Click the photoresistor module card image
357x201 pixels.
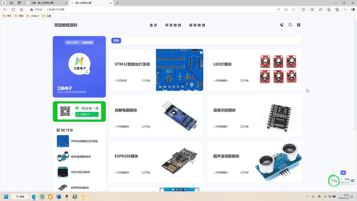coord(180,116)
